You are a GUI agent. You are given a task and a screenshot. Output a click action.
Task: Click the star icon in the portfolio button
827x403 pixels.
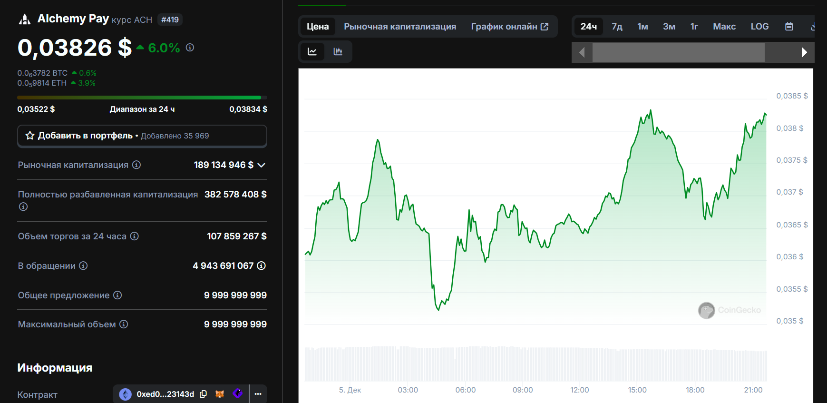[30, 136]
